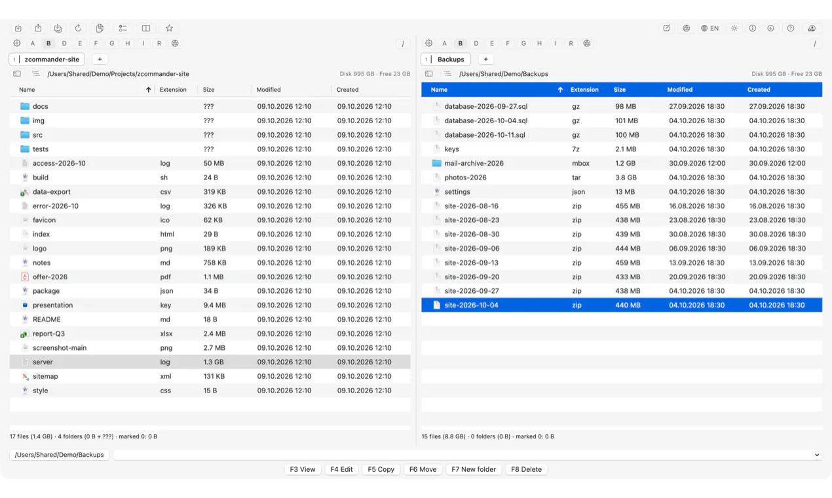832x498 pixels.
Task: Click the F6 Move button
Action: [x=423, y=469]
